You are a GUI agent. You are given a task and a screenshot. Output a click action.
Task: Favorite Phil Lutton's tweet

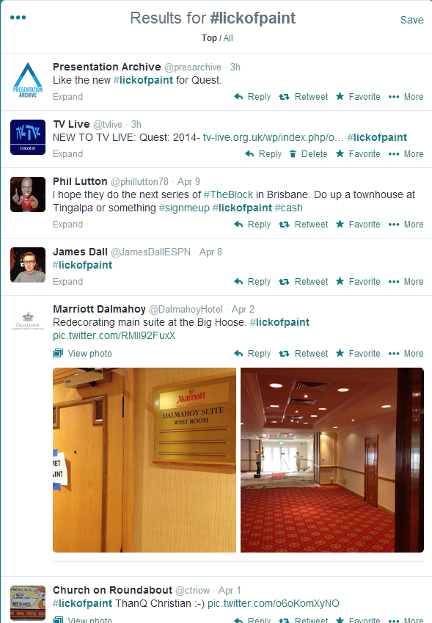tap(358, 225)
